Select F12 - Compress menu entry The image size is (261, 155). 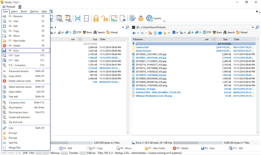pyautogui.click(x=26, y=65)
